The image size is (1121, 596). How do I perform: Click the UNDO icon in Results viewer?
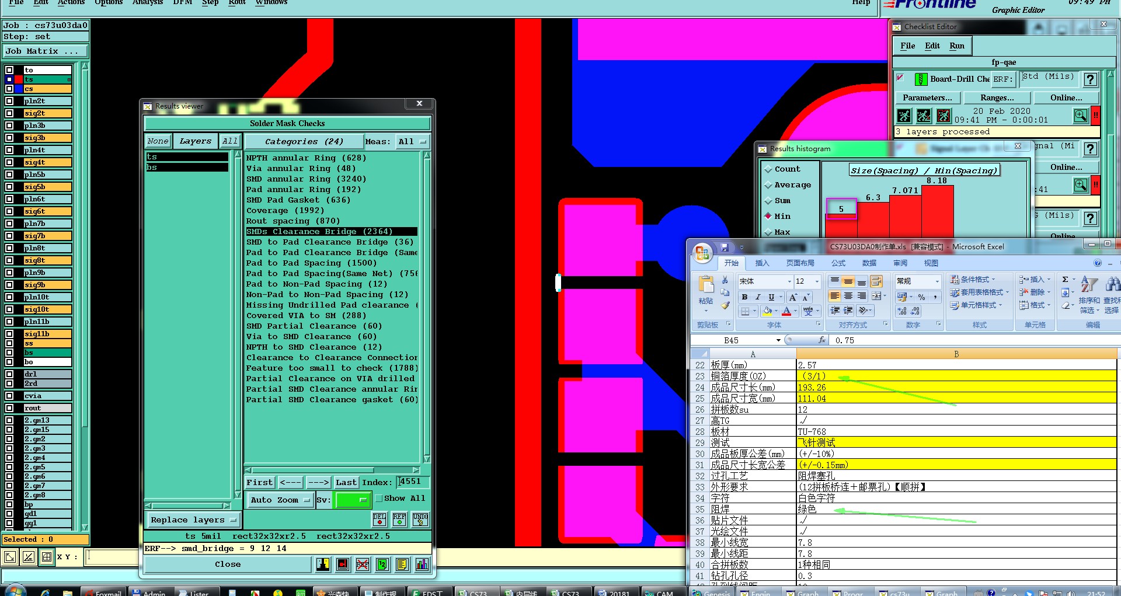click(420, 519)
